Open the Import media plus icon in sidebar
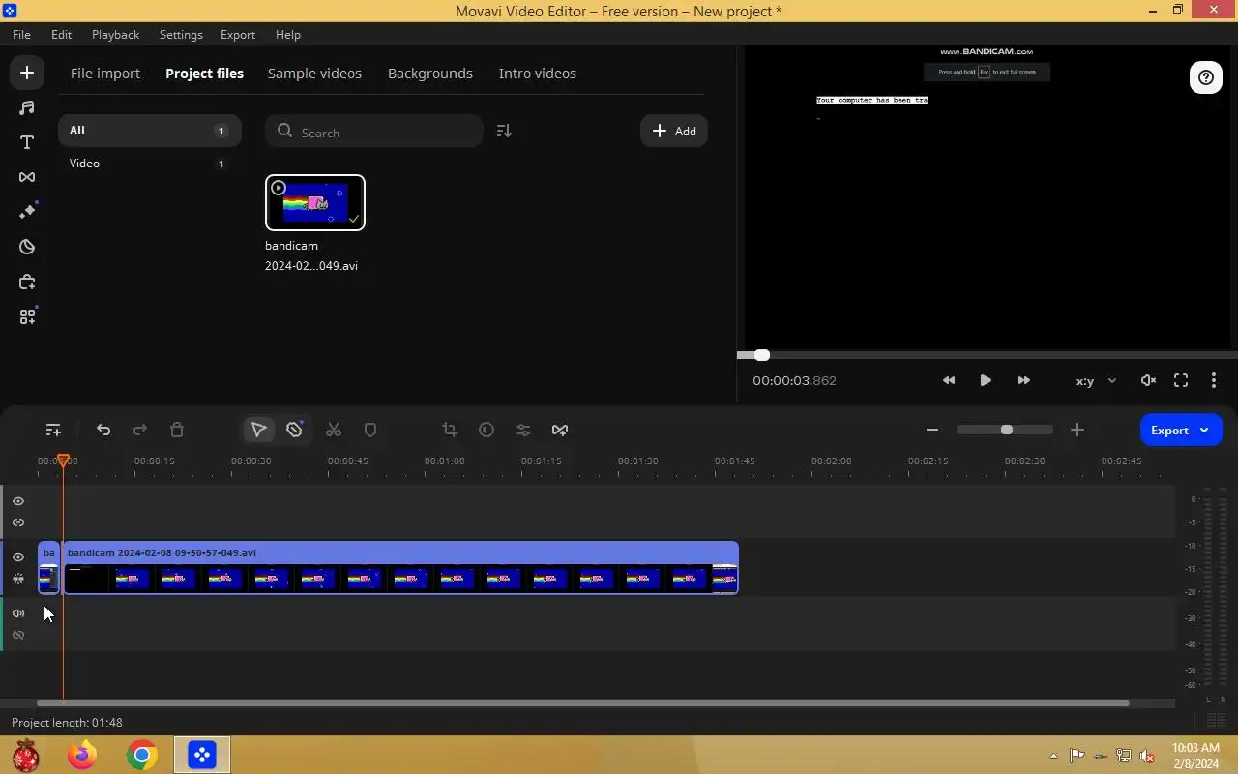Screen dimensions: 1238x774 [x=27, y=73]
